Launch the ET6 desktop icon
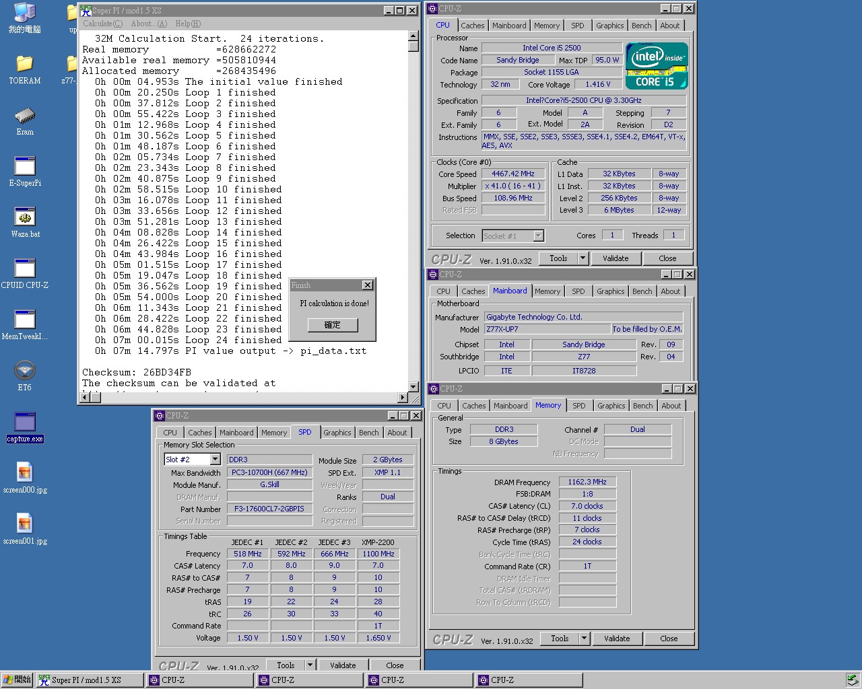 [25, 377]
